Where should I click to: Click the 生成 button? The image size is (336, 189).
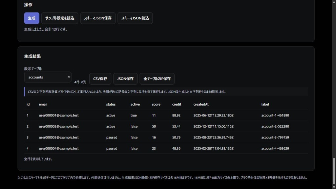31,18
